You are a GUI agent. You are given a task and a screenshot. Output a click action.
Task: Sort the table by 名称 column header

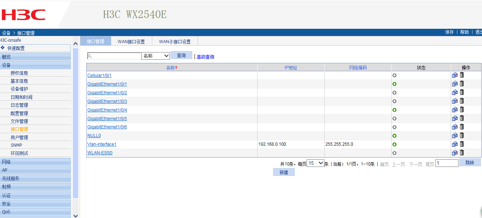172,67
